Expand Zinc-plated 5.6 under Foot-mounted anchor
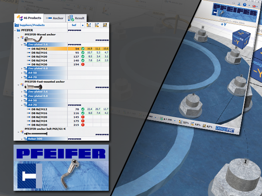The height and width of the screenshot is (196, 262). 22,91
